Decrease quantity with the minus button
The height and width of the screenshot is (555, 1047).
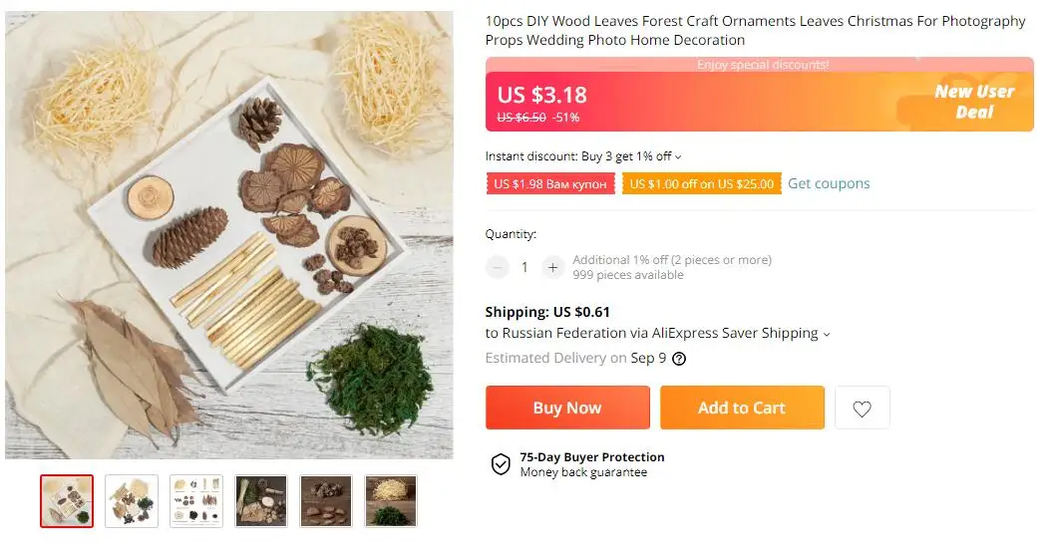tap(498, 267)
